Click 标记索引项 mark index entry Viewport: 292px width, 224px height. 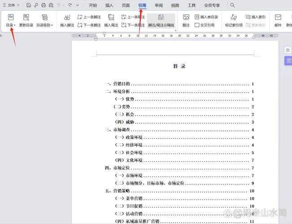[234, 21]
